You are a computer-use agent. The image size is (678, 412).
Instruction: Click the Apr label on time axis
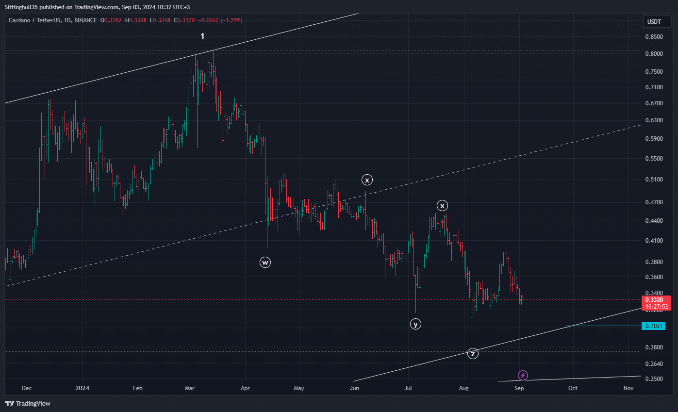click(x=245, y=388)
